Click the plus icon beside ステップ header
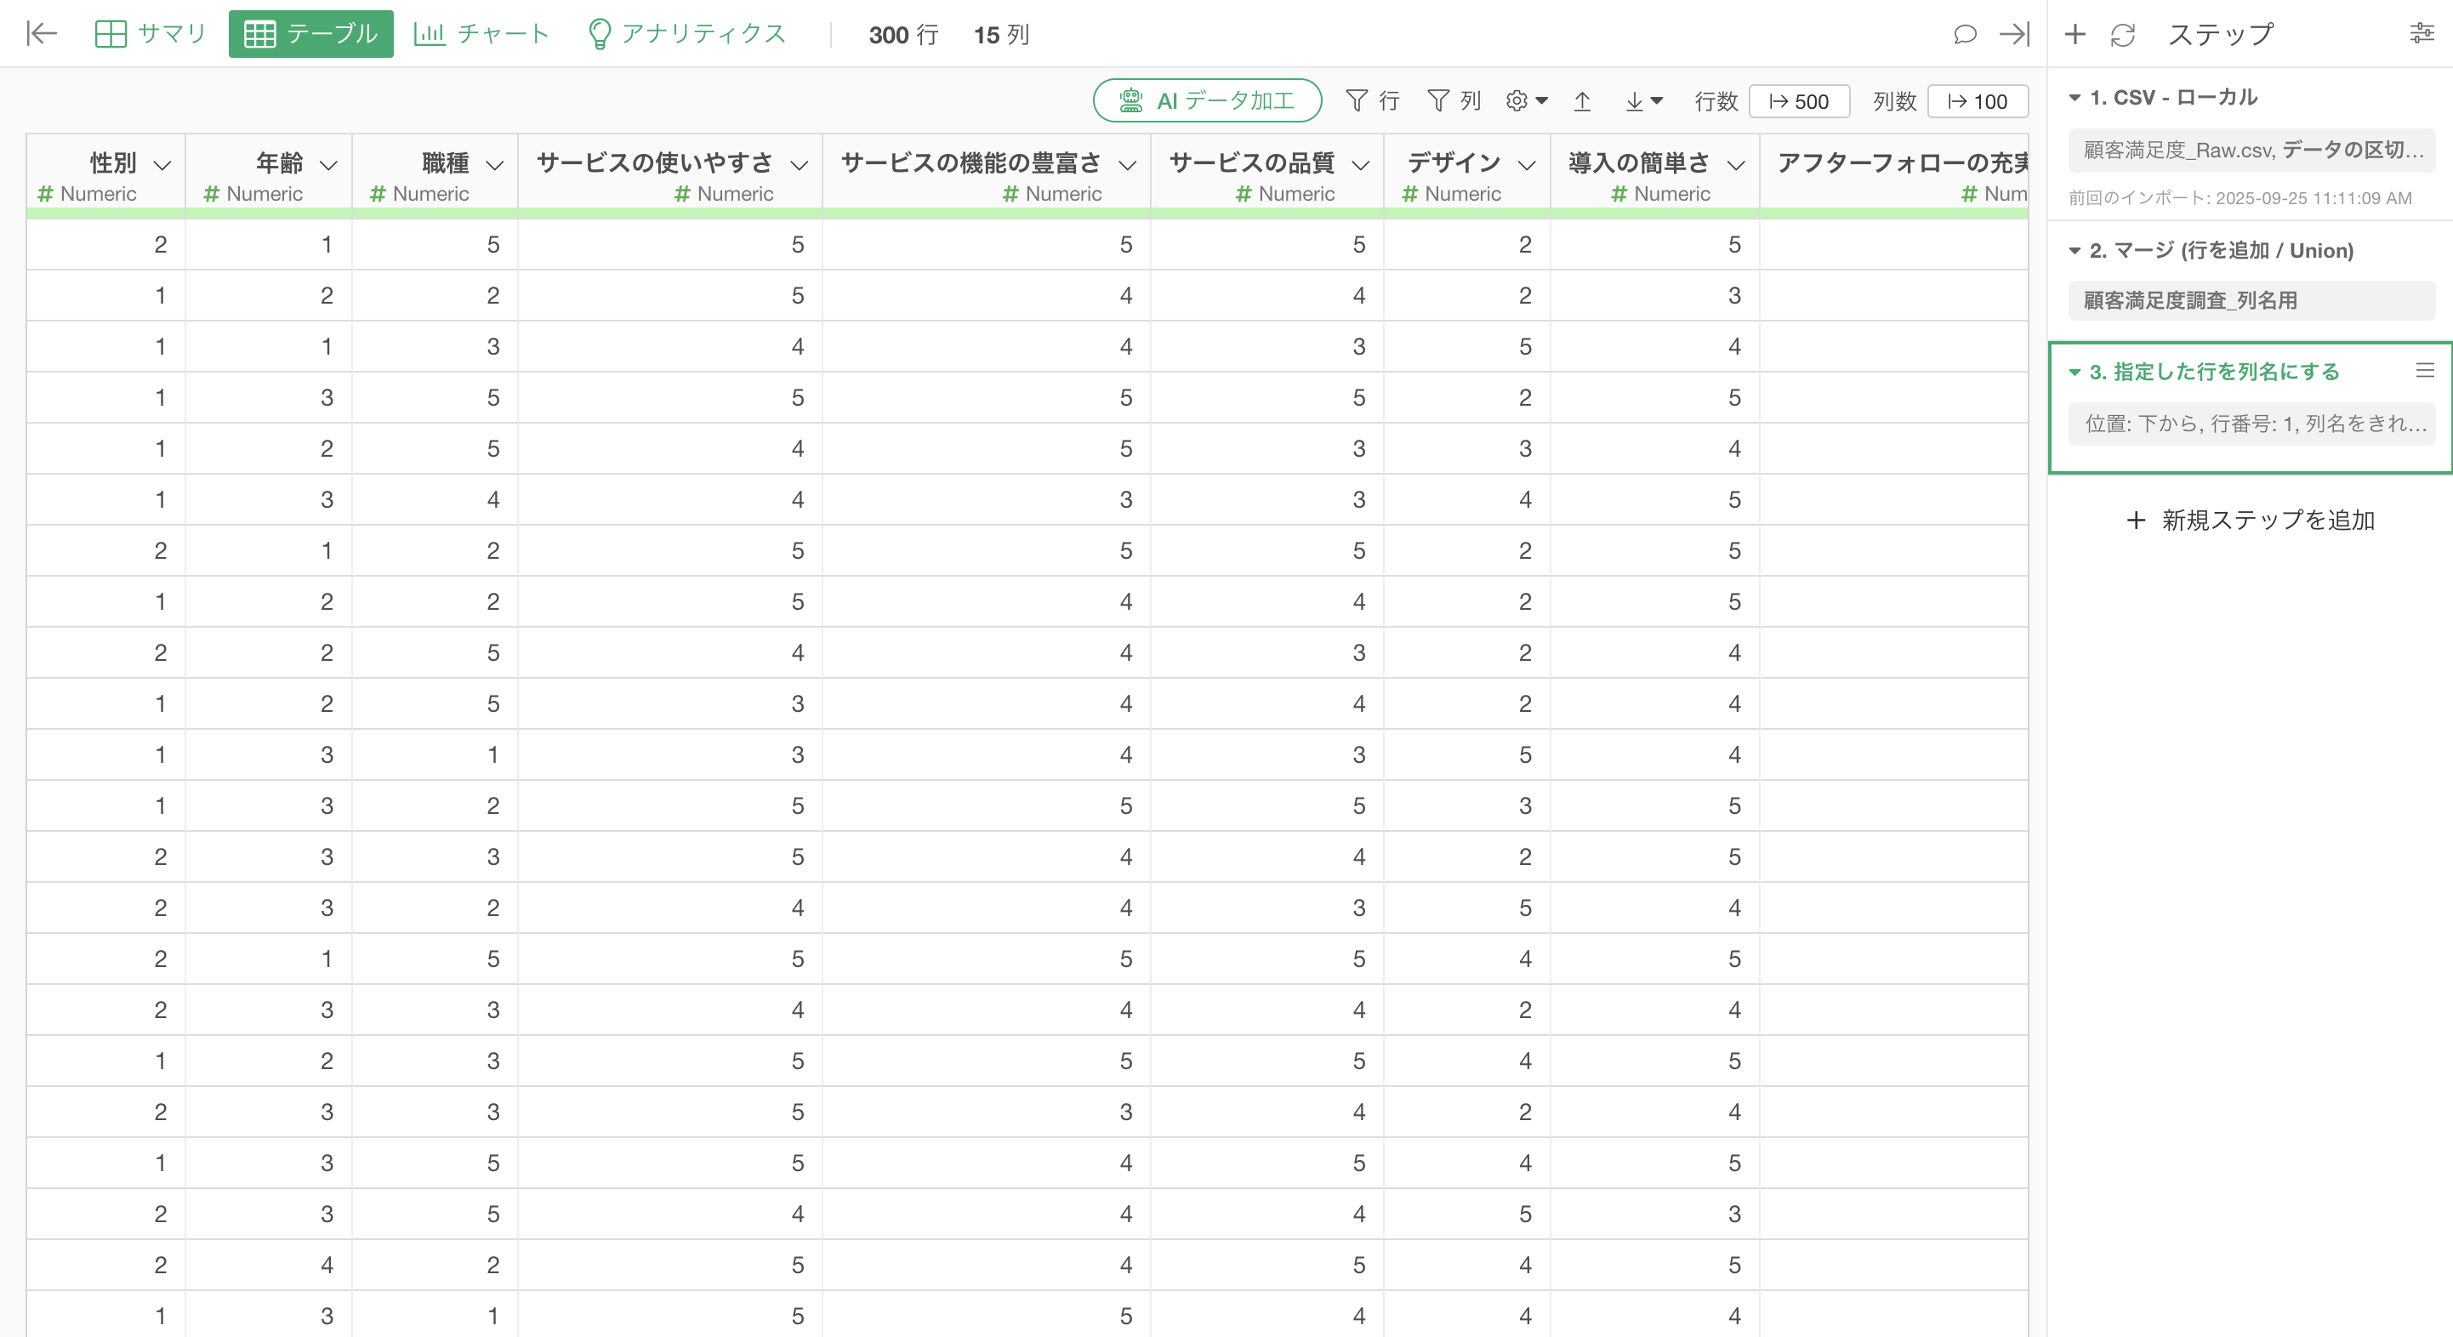This screenshot has height=1337, width=2453. (2075, 34)
